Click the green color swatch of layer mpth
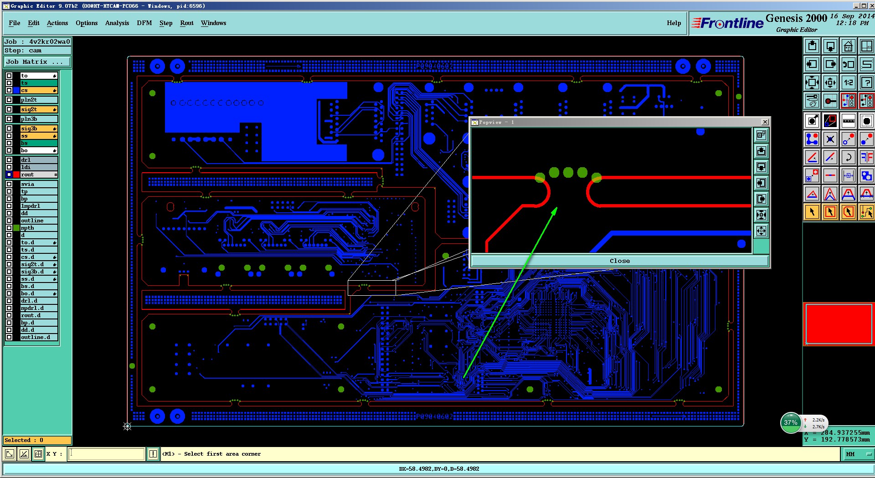 click(x=16, y=228)
